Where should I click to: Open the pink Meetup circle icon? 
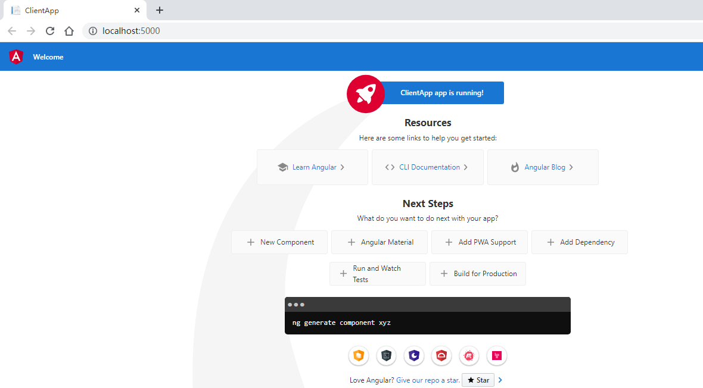pos(469,356)
